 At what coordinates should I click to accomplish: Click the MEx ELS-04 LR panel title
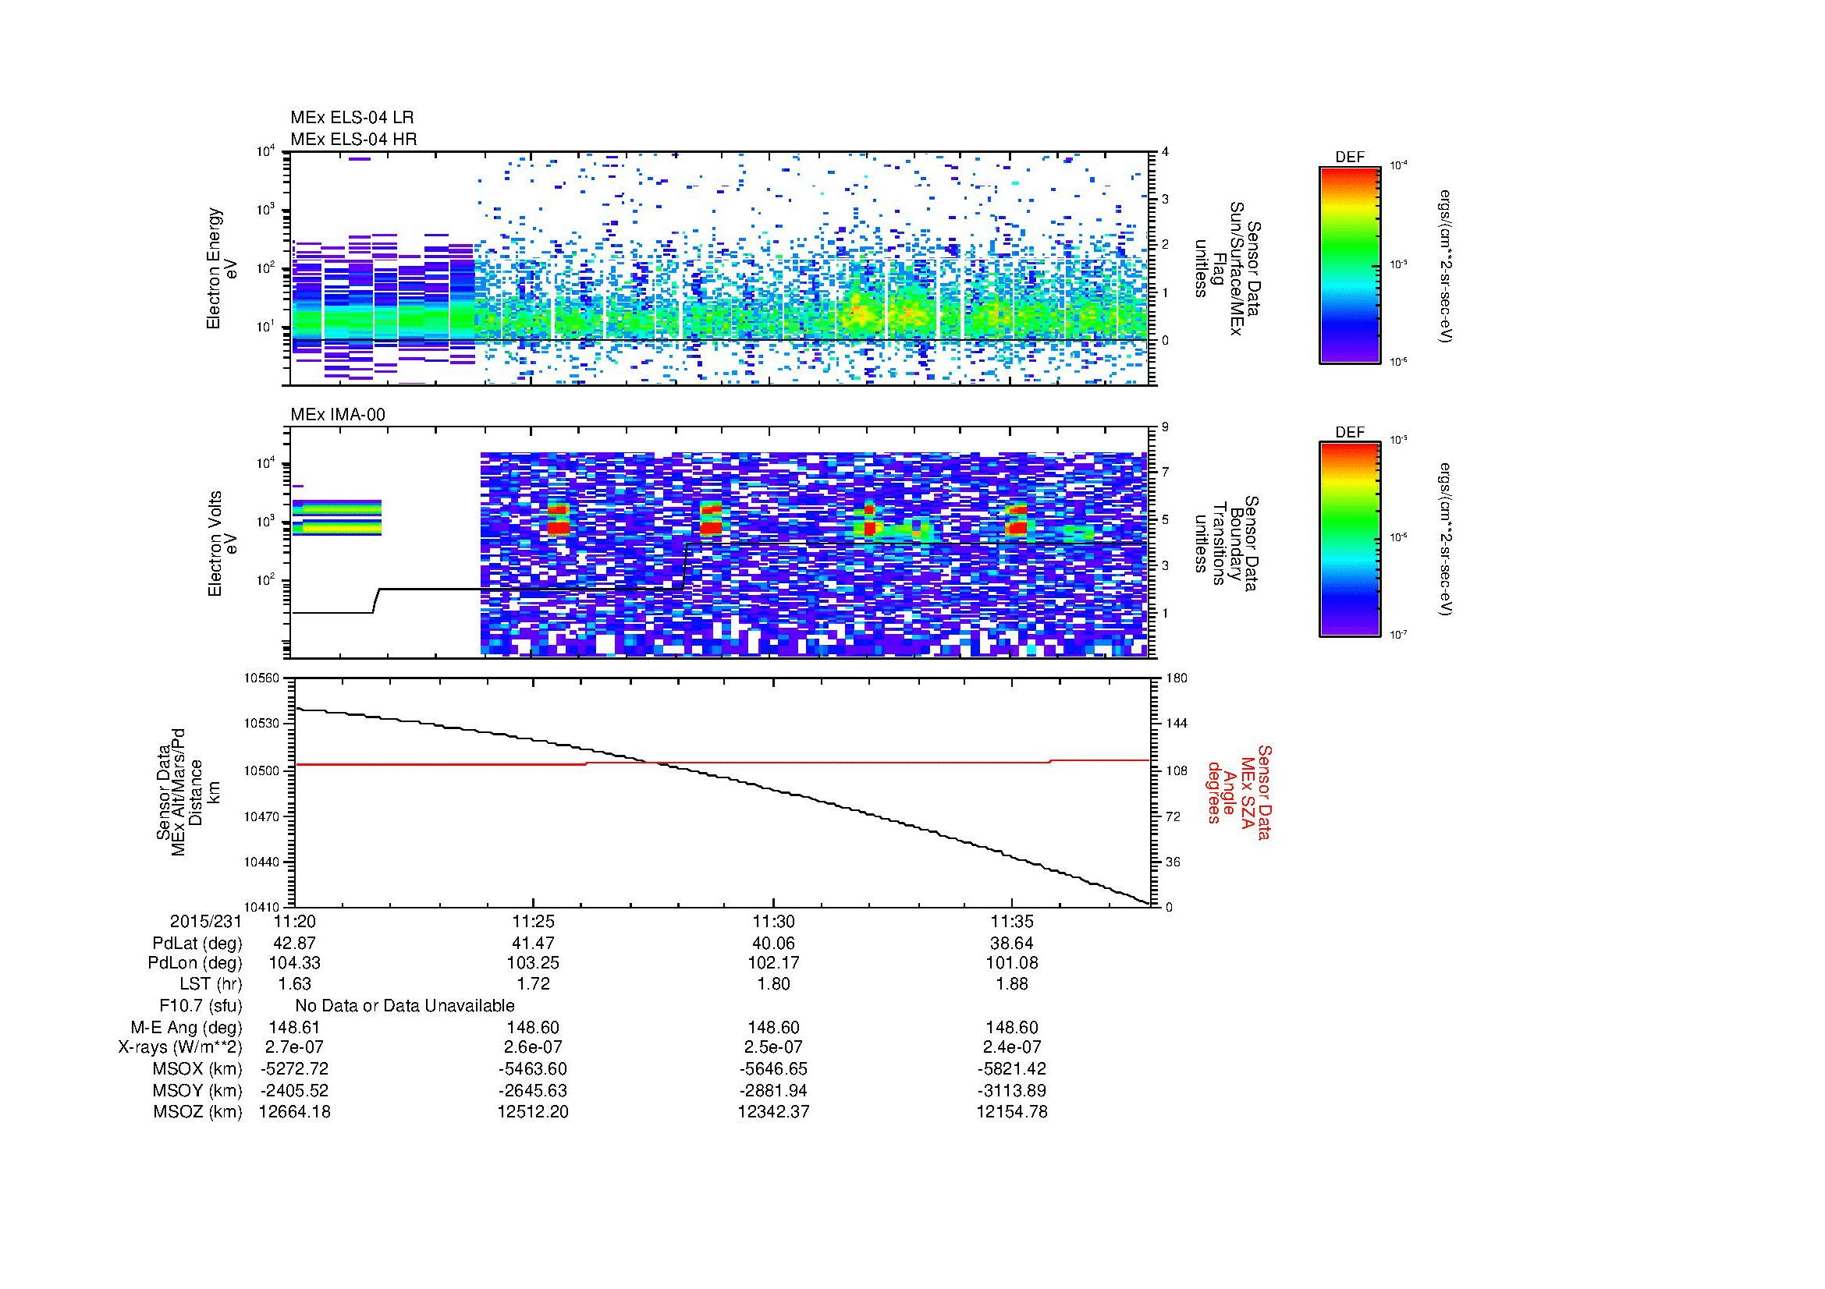point(351,118)
